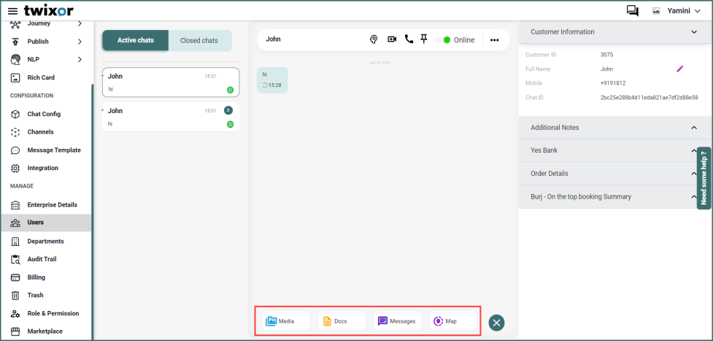
Task: Expand the NLP sidebar submenu
Action: click(80, 59)
